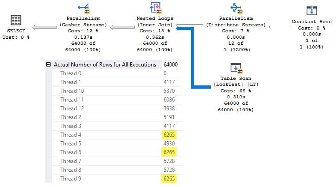This screenshot has width=336, height=187.
Task: Collapse Actual Number of Rows section
Action: 48,64
